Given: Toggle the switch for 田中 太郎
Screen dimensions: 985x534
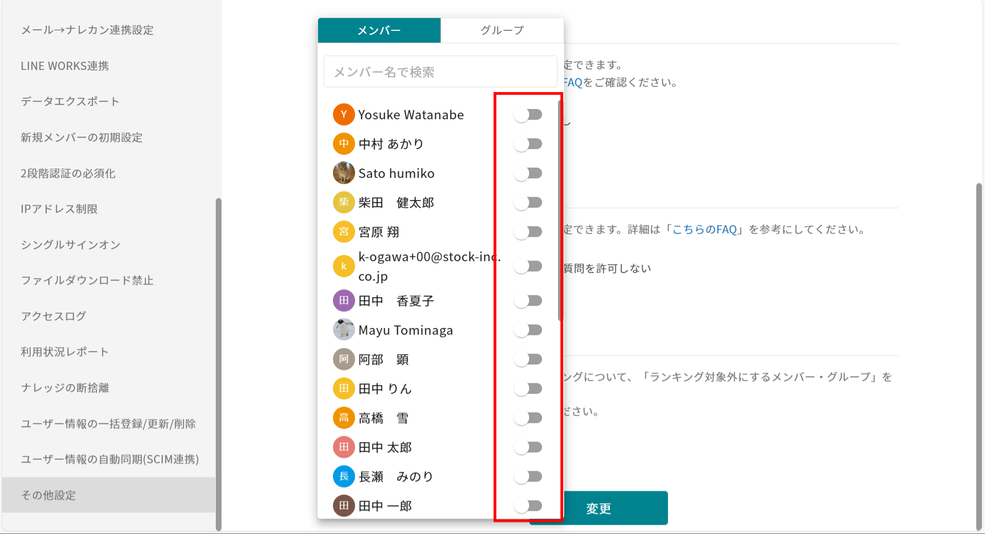Looking at the screenshot, I should point(528,447).
